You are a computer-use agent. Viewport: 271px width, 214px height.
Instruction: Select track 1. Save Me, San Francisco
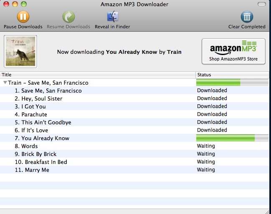(x=134, y=91)
